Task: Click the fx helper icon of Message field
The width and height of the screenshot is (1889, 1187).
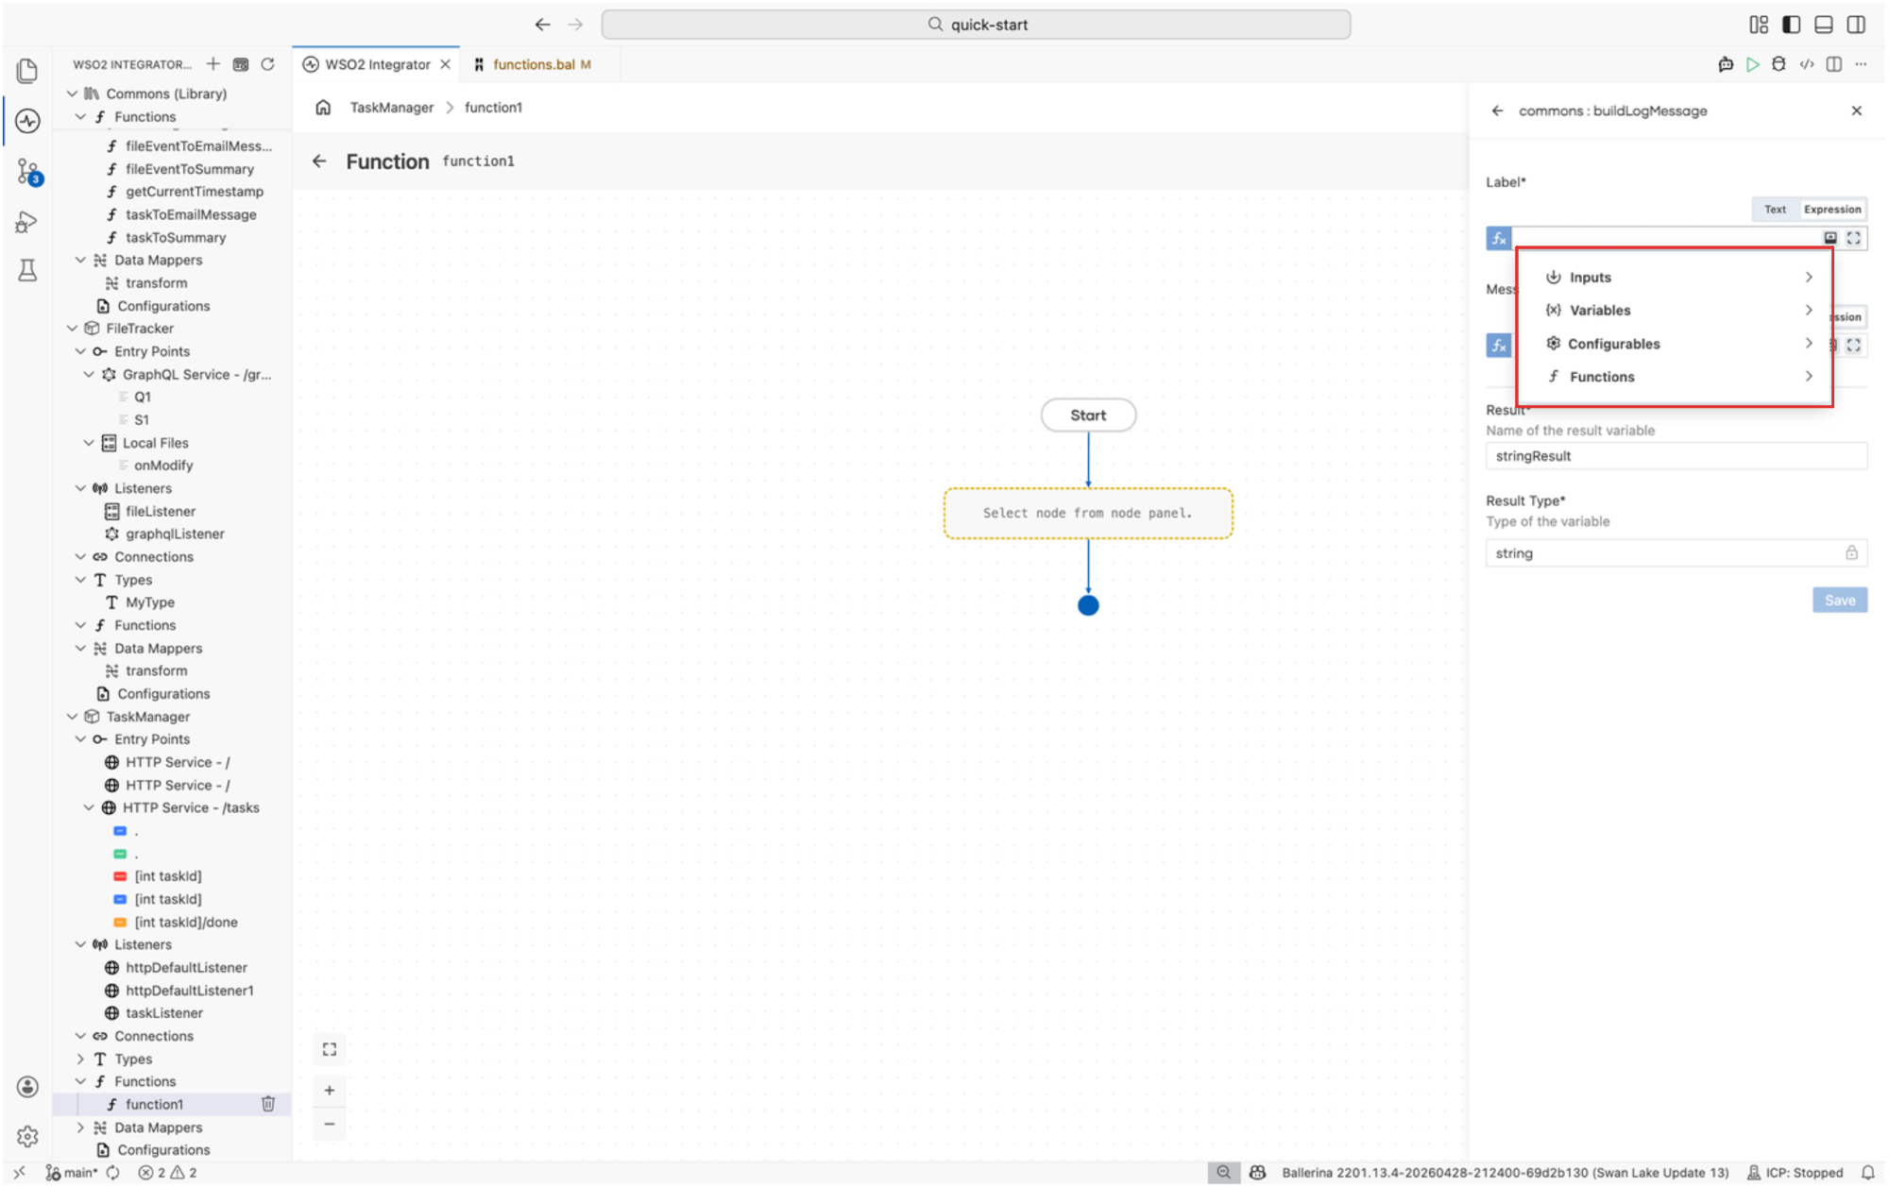Action: tap(1499, 346)
